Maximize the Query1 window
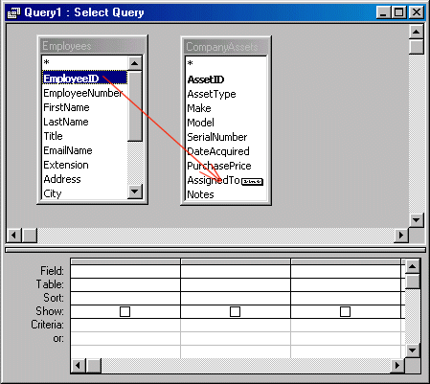430x384 pixels. tap(399, 12)
